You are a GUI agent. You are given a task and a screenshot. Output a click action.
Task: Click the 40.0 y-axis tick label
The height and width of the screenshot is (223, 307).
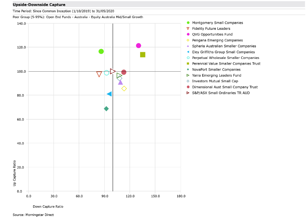point(20,143)
